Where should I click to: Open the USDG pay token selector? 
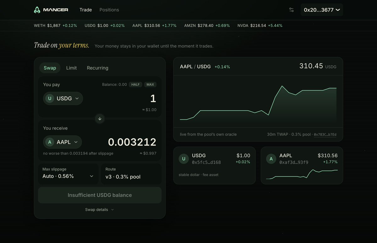click(63, 98)
